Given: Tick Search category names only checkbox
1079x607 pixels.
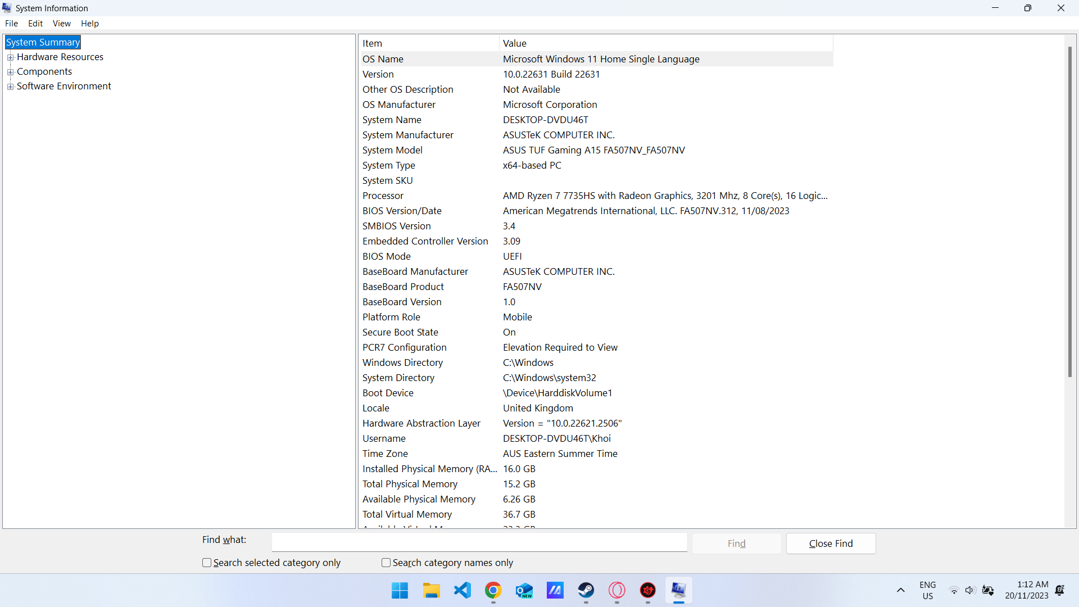Looking at the screenshot, I should coord(386,563).
